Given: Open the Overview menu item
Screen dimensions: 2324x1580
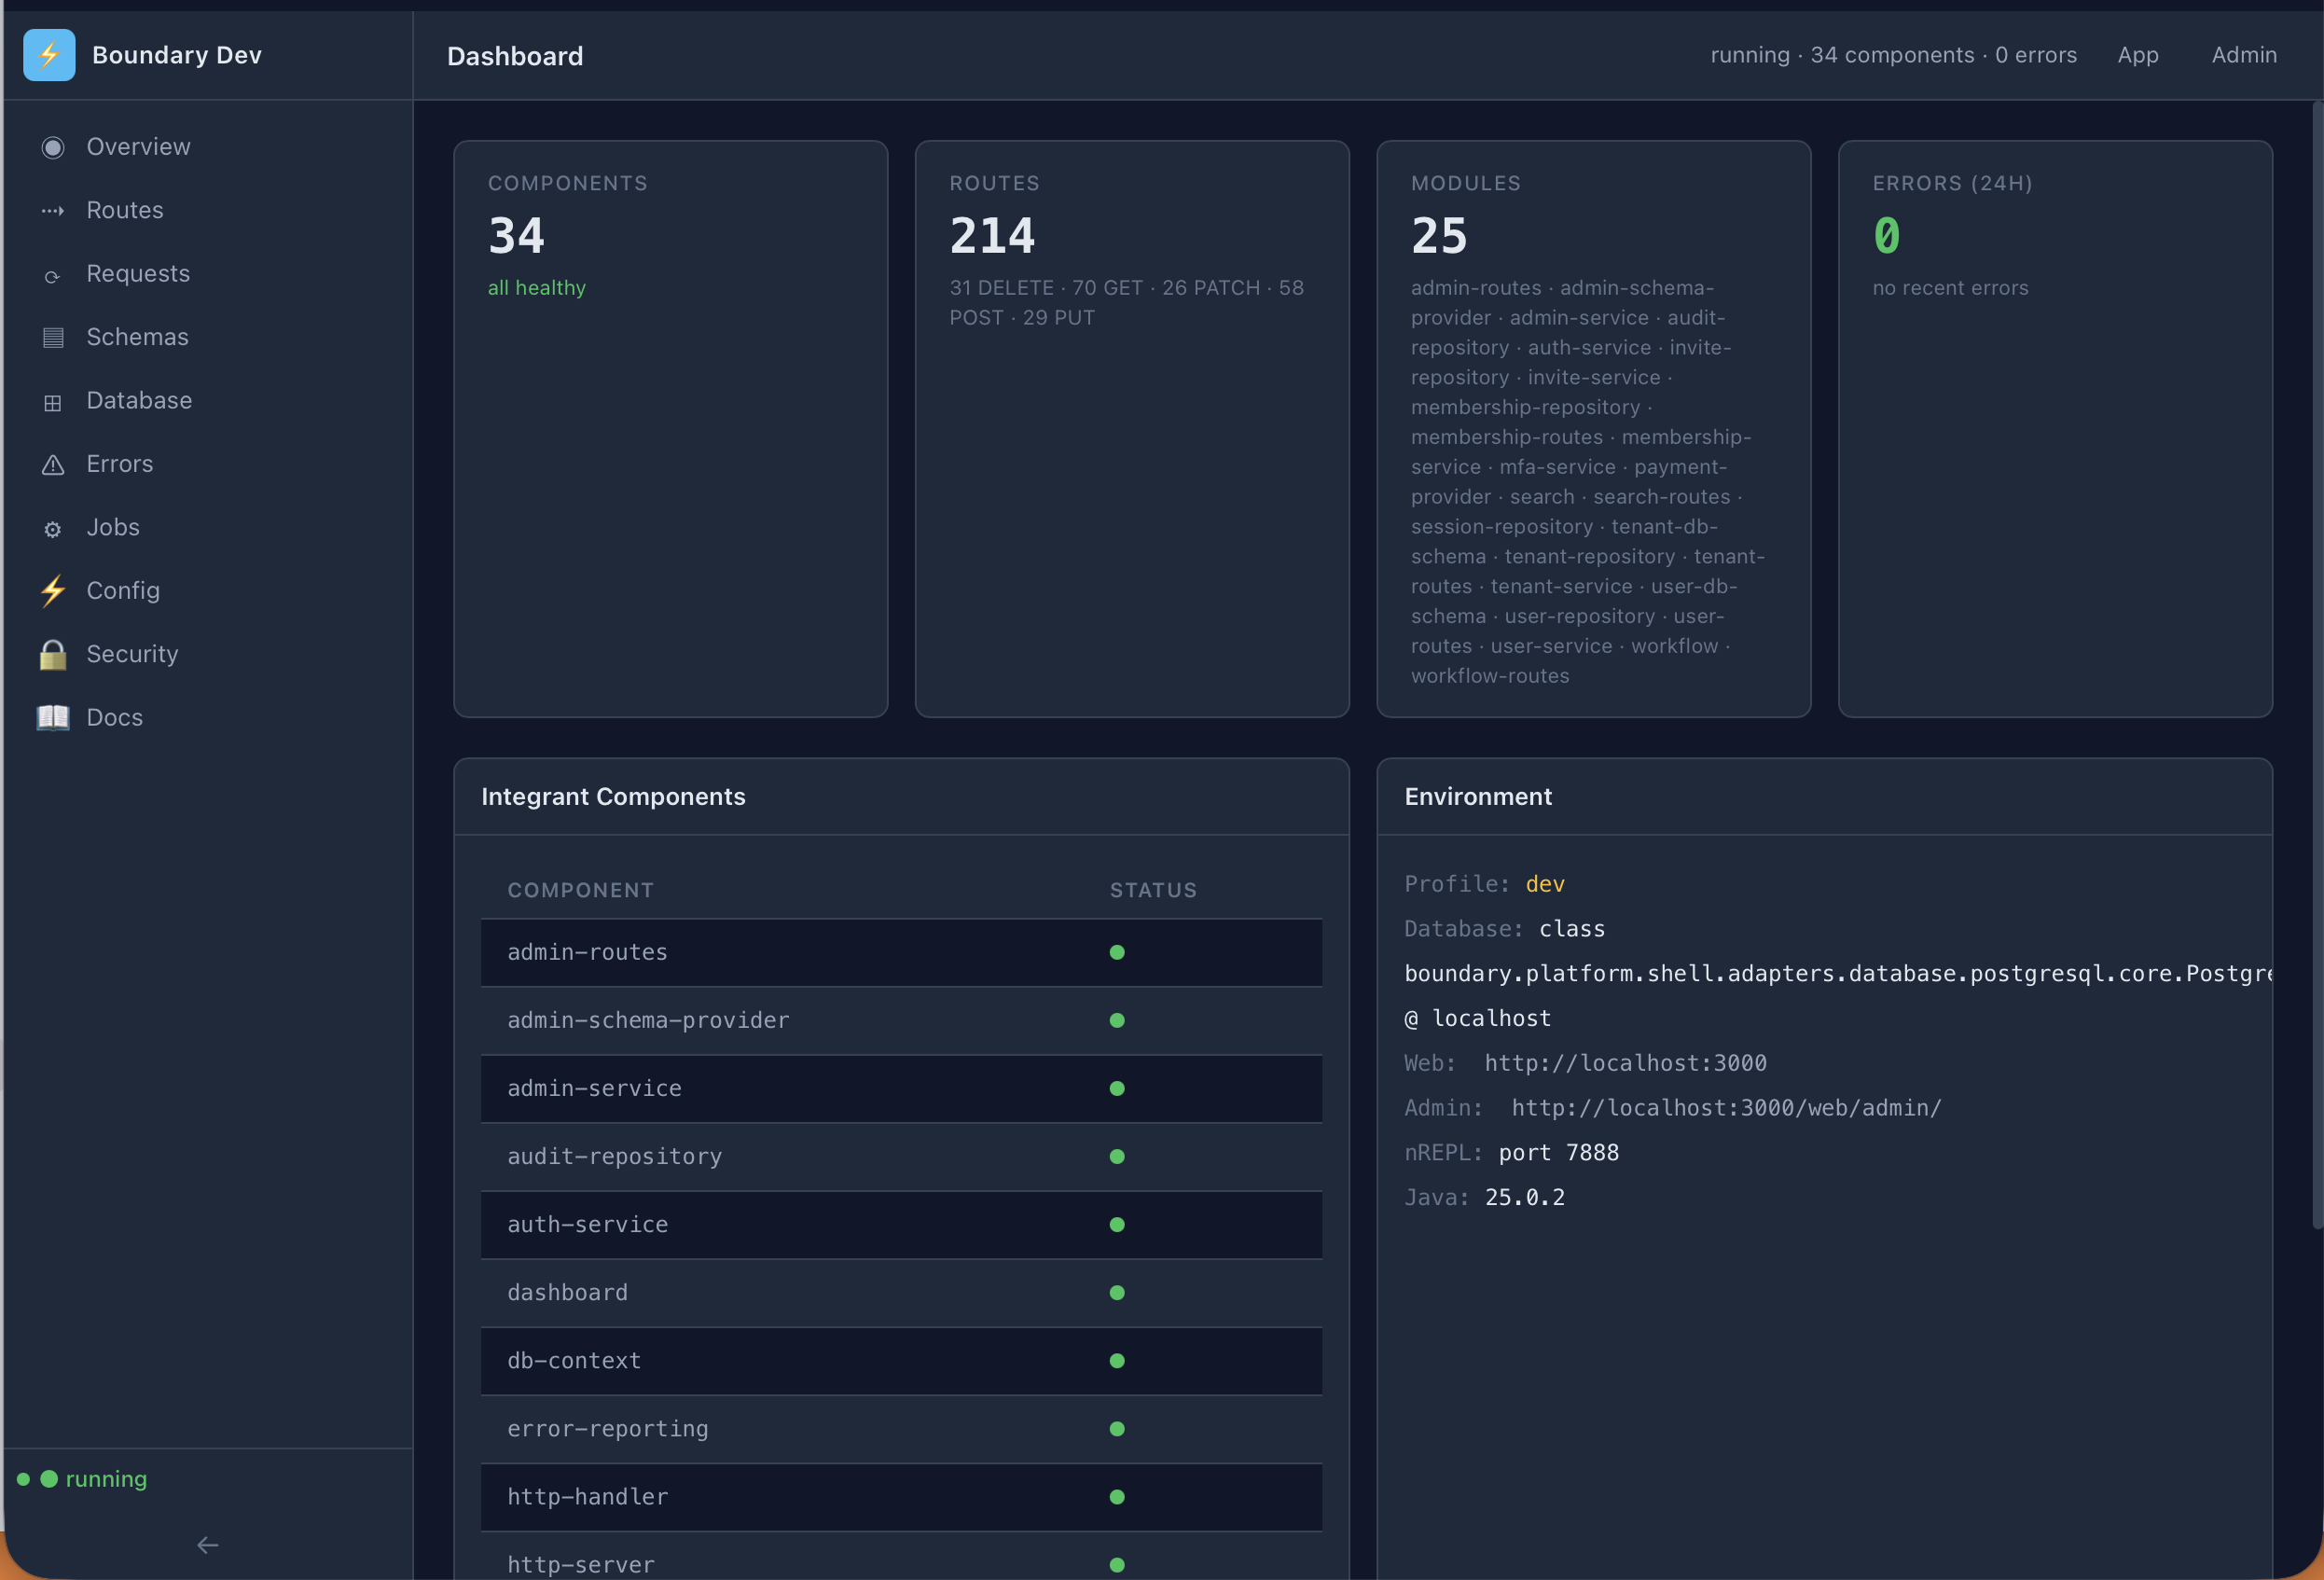Looking at the screenshot, I should click(208, 147).
